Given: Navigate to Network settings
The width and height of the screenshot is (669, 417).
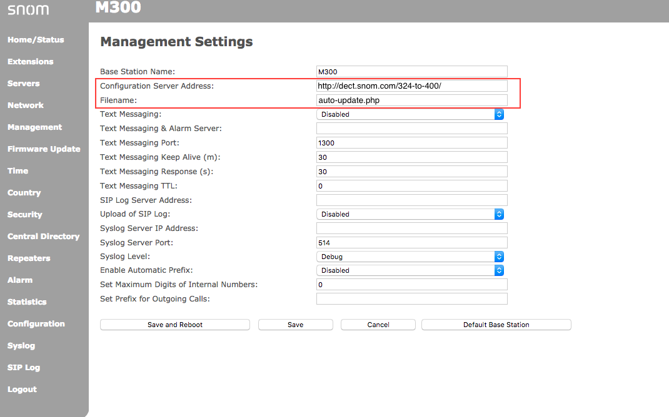Looking at the screenshot, I should click(26, 105).
